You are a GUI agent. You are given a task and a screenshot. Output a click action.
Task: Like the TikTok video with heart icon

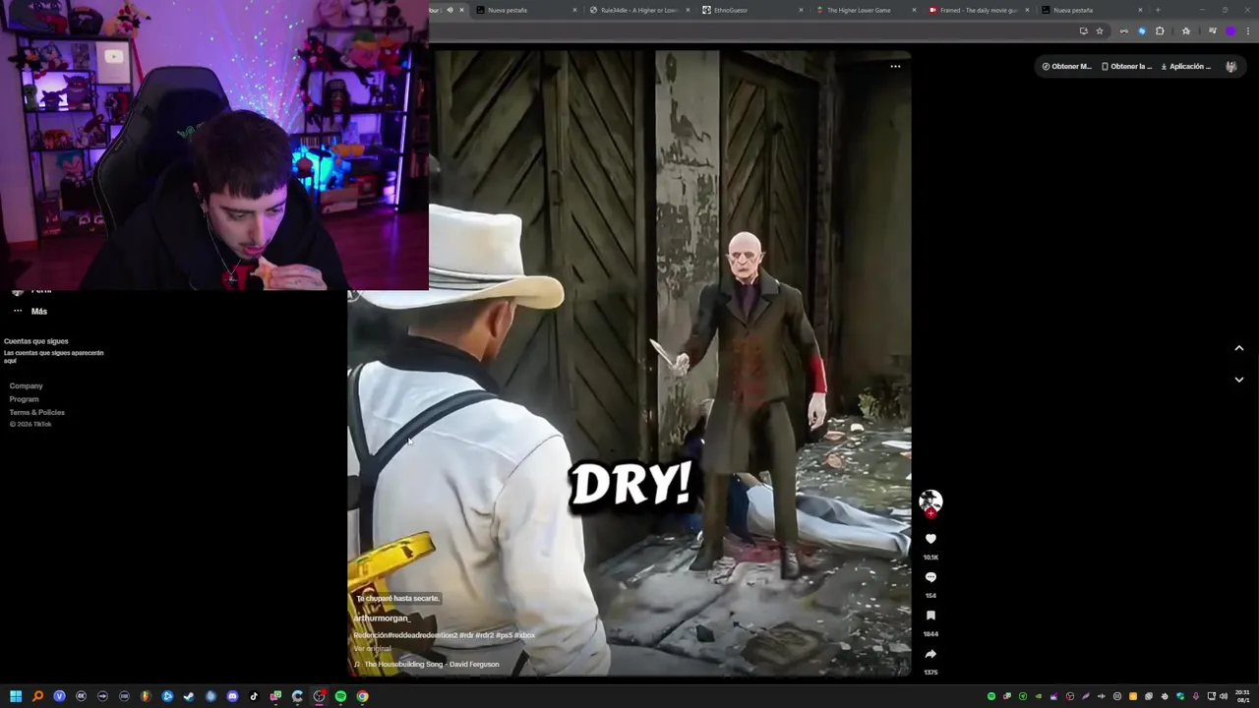(930, 539)
